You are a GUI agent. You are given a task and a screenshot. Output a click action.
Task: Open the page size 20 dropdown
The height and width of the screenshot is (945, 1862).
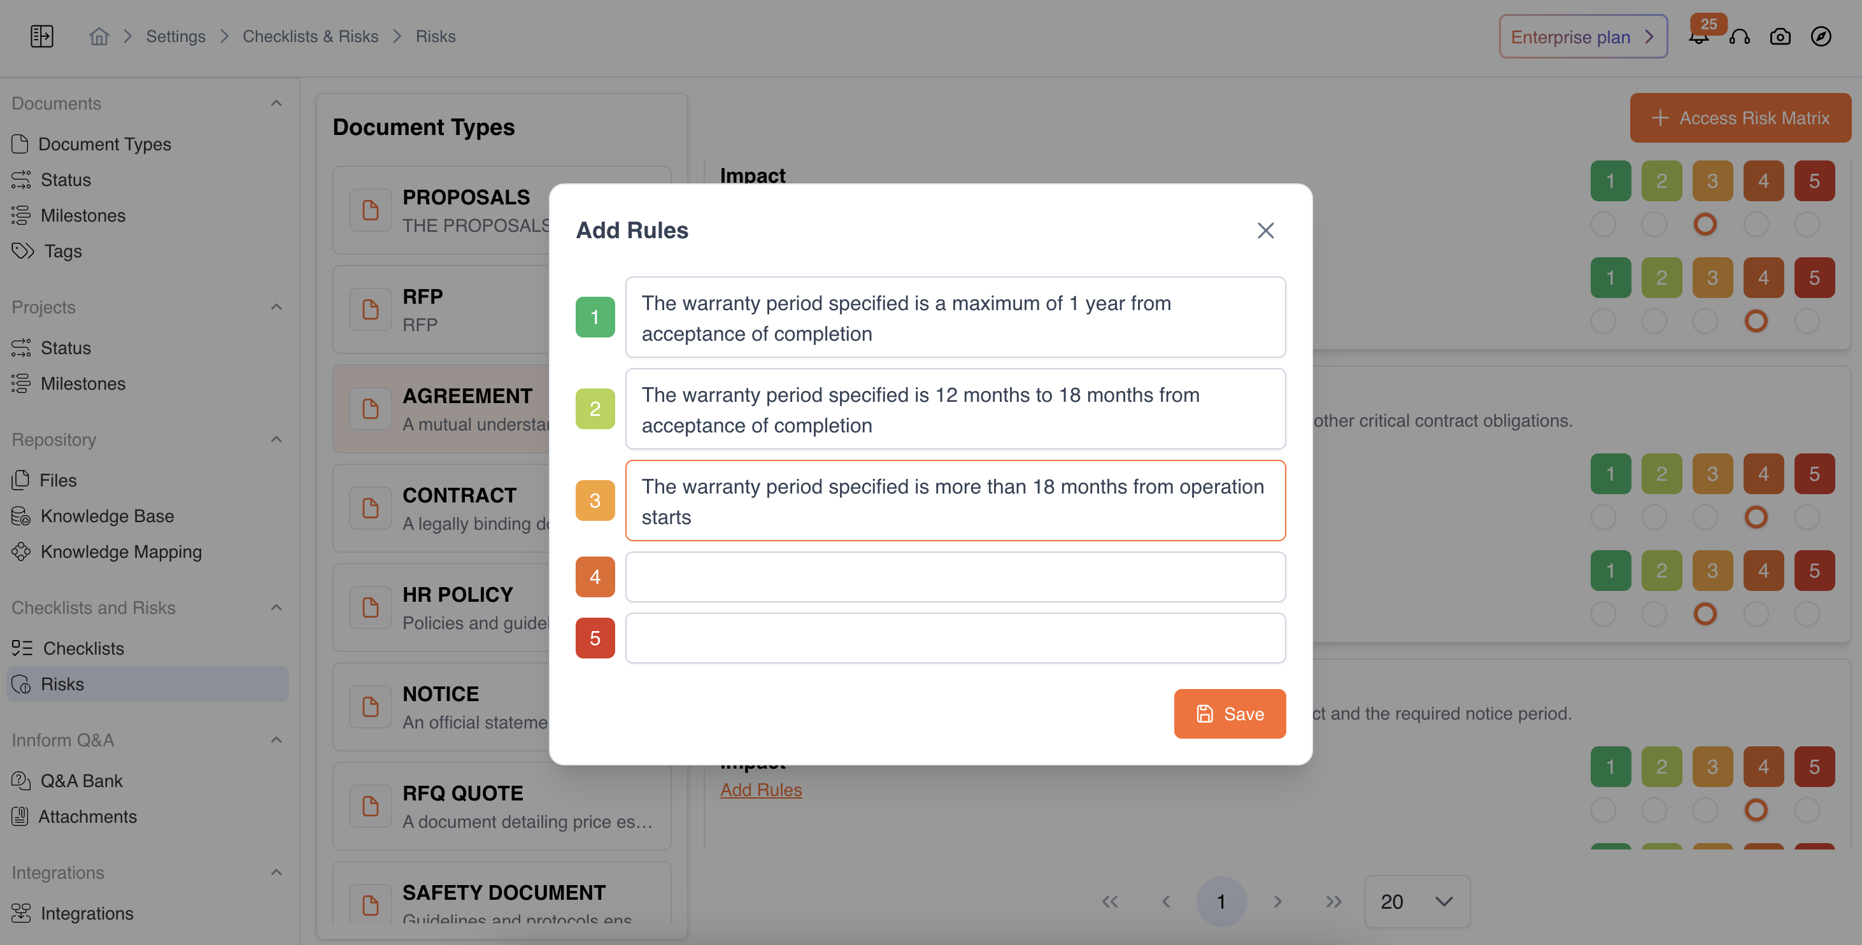(1416, 902)
